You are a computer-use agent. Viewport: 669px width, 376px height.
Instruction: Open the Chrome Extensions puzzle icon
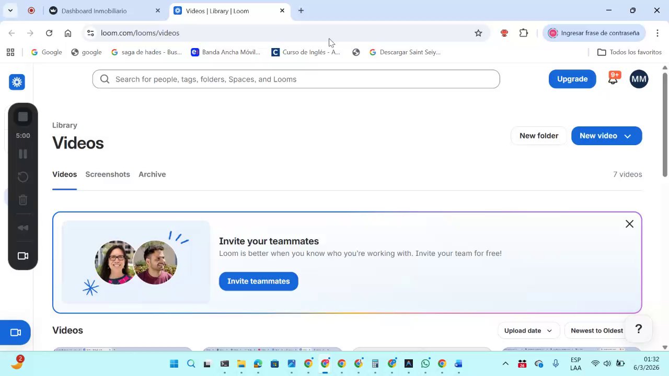(x=524, y=33)
